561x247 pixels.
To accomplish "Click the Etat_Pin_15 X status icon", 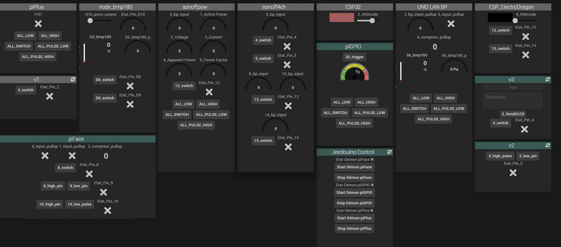I will tap(288, 146).
